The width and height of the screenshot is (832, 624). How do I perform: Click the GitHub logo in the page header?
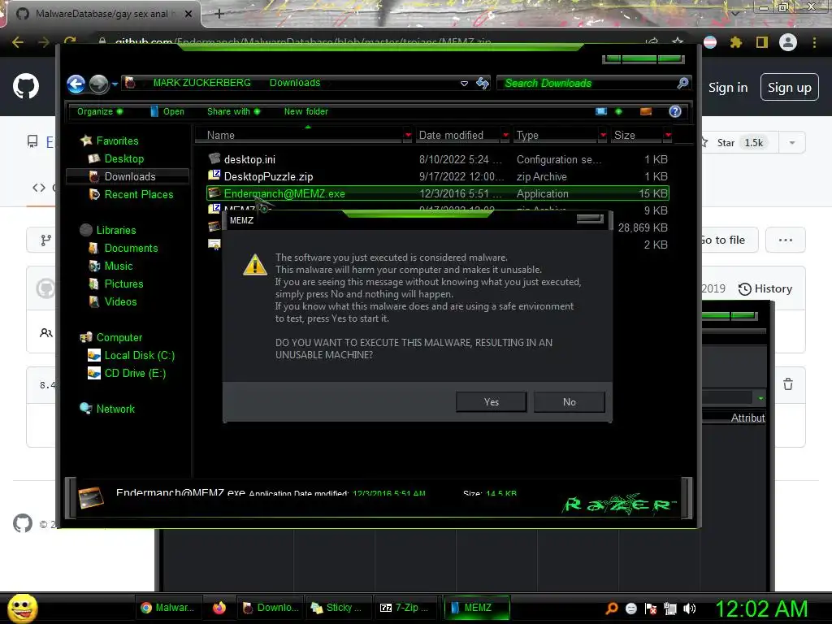click(26, 86)
